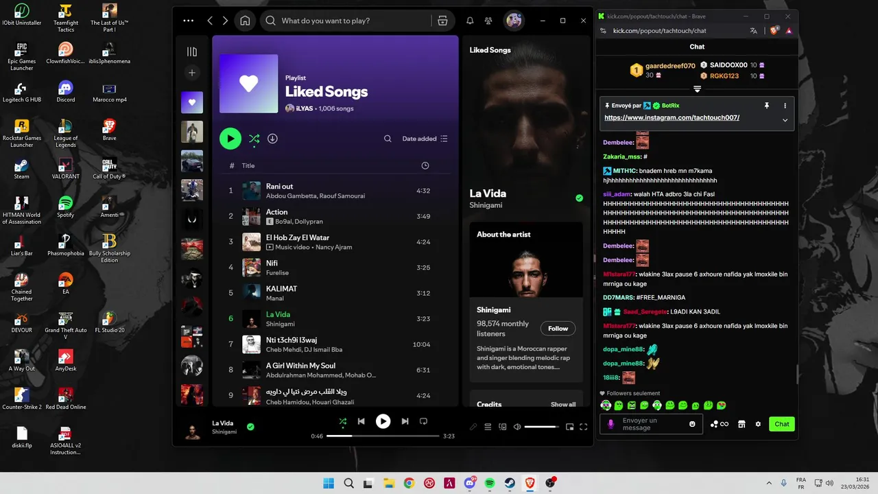Open Friend Activity icon in Spotify header
The height and width of the screenshot is (494, 878).
[x=488, y=21]
